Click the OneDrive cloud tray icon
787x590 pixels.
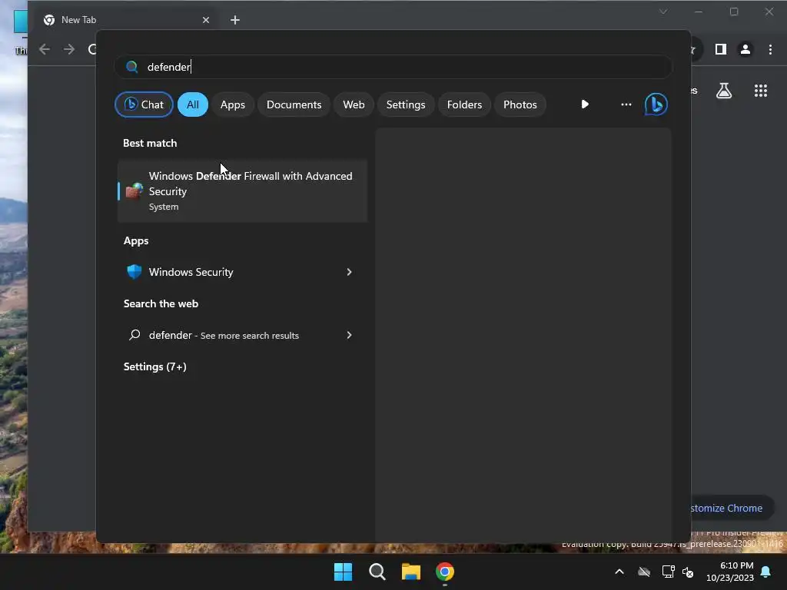[644, 572]
